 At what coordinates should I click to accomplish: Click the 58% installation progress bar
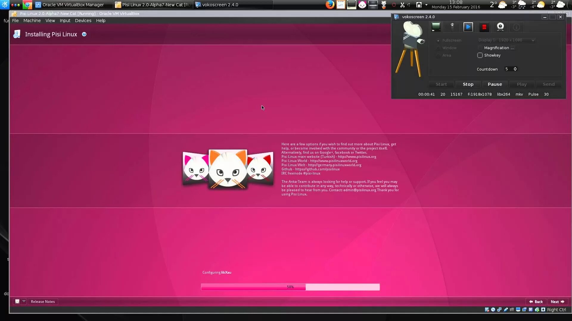290,287
